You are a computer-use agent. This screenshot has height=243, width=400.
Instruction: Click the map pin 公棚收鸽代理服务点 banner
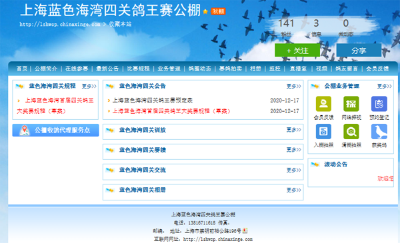[x=55, y=130]
